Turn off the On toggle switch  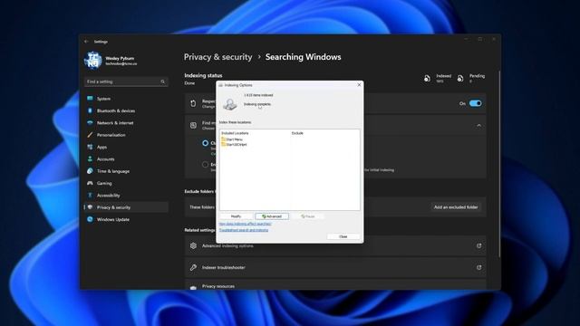475,103
